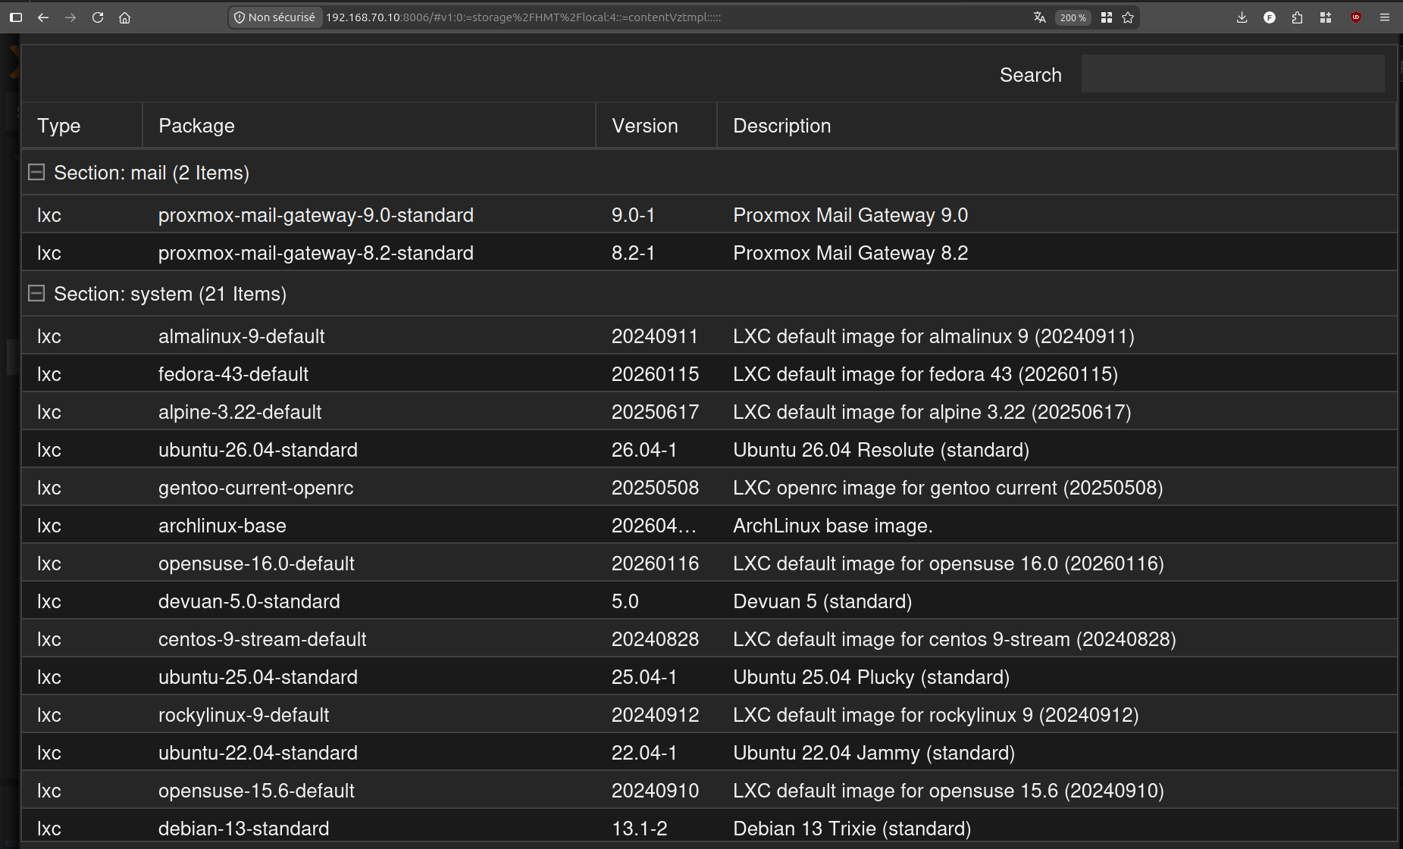Click the 200 % zoom level indicator
The height and width of the screenshot is (849, 1403).
1073,17
